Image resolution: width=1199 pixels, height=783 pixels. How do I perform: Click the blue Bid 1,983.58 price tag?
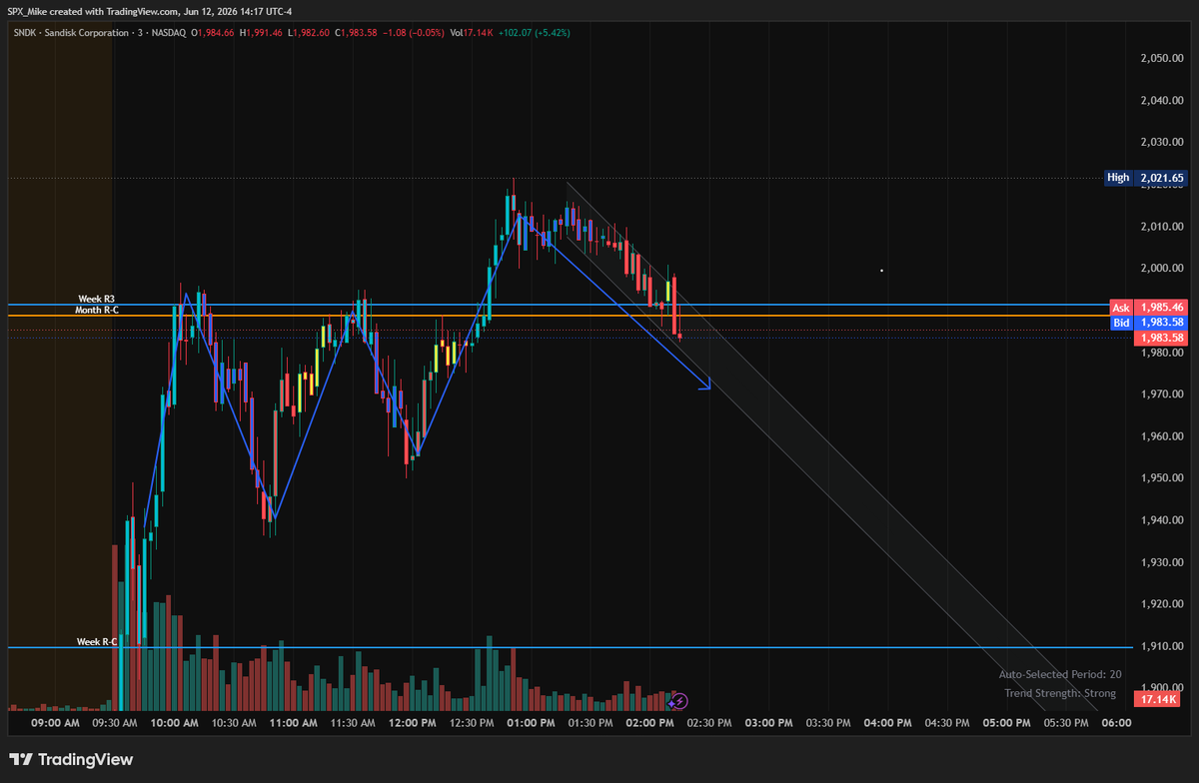tap(1149, 323)
